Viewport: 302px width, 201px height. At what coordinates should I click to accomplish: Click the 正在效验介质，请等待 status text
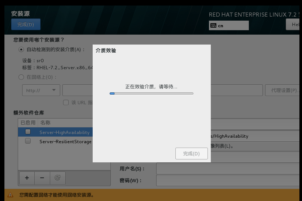151,87
